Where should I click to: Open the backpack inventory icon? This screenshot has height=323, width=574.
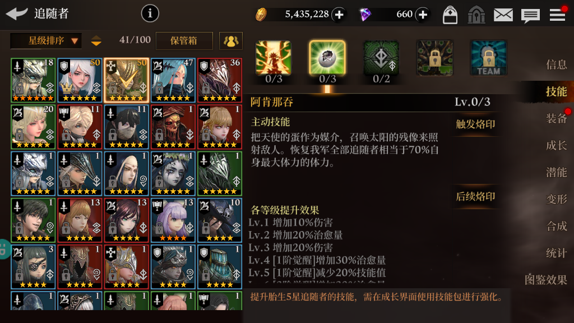pyautogui.click(x=450, y=15)
